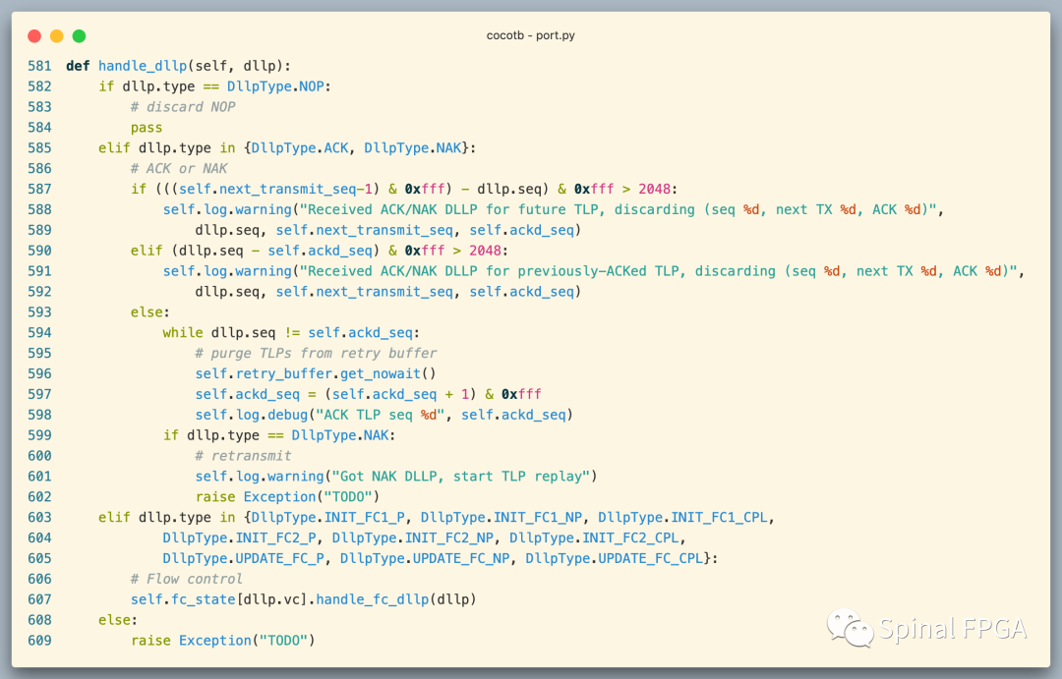Click 'self.retry_buffer.get_nowait()' call

316,373
